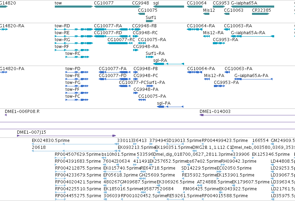Select the sgl gene bar

pos(168,7)
